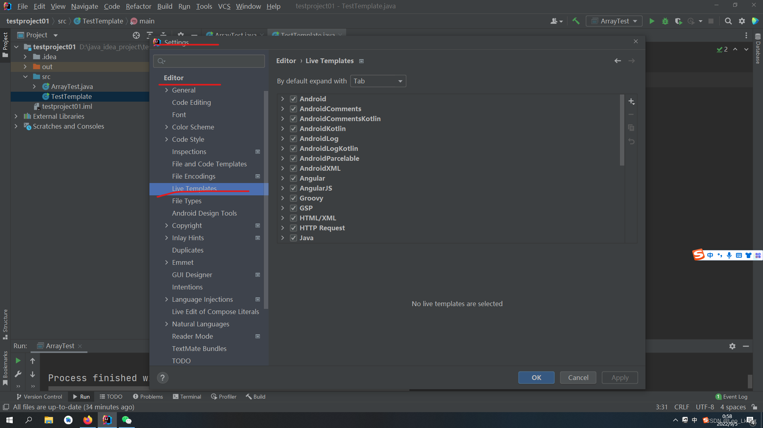Open WeChat from the taskbar

pos(126,420)
